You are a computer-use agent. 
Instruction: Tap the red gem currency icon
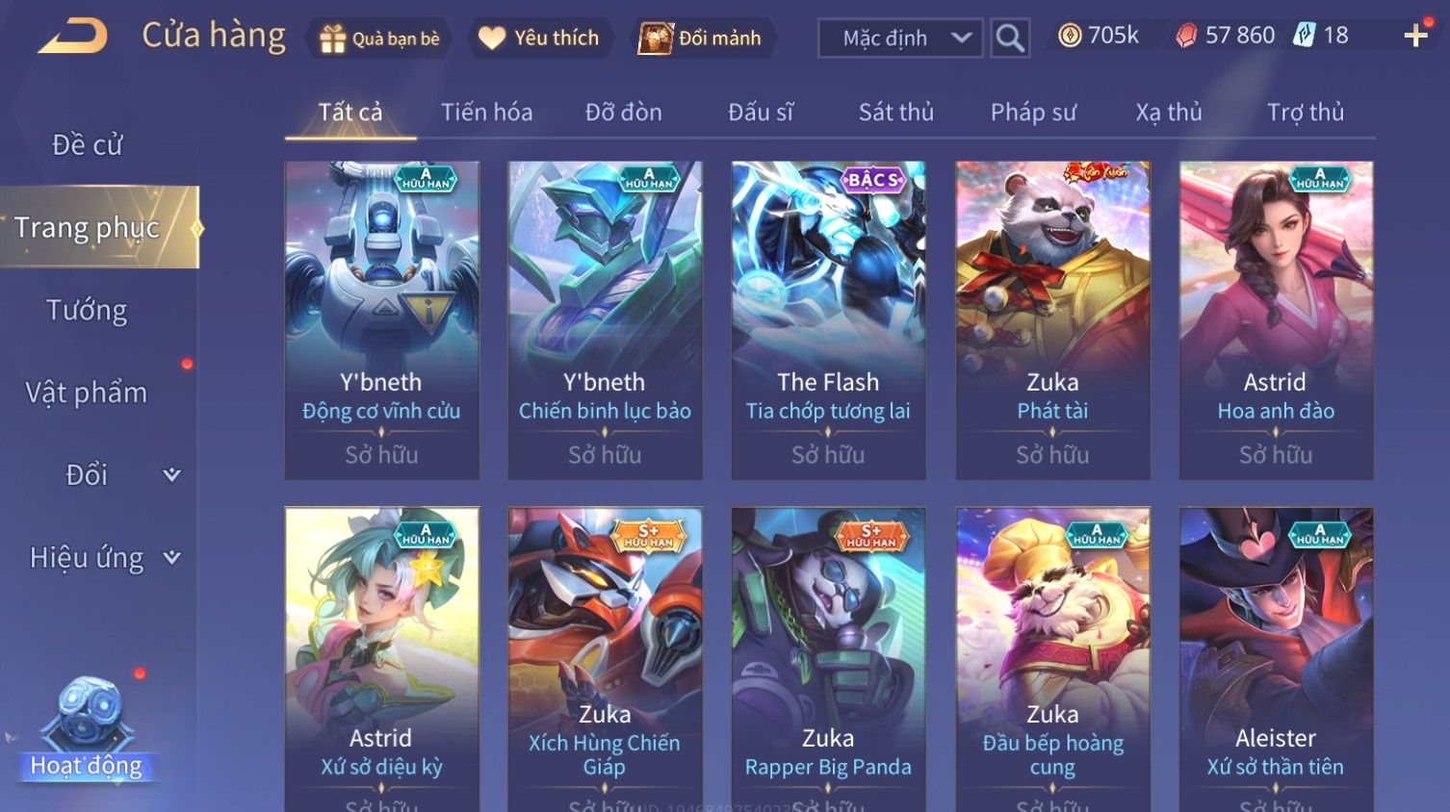(1186, 37)
